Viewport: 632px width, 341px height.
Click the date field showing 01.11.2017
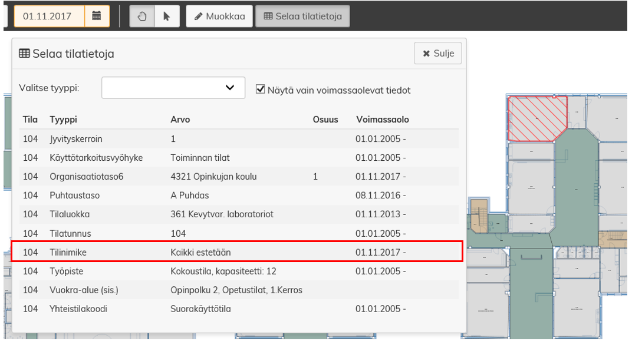point(50,16)
